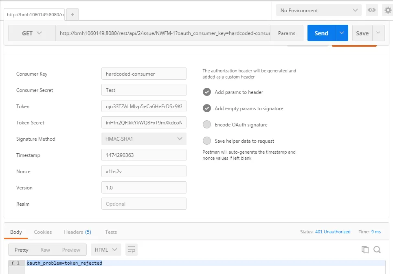Click the Params button

click(287, 33)
